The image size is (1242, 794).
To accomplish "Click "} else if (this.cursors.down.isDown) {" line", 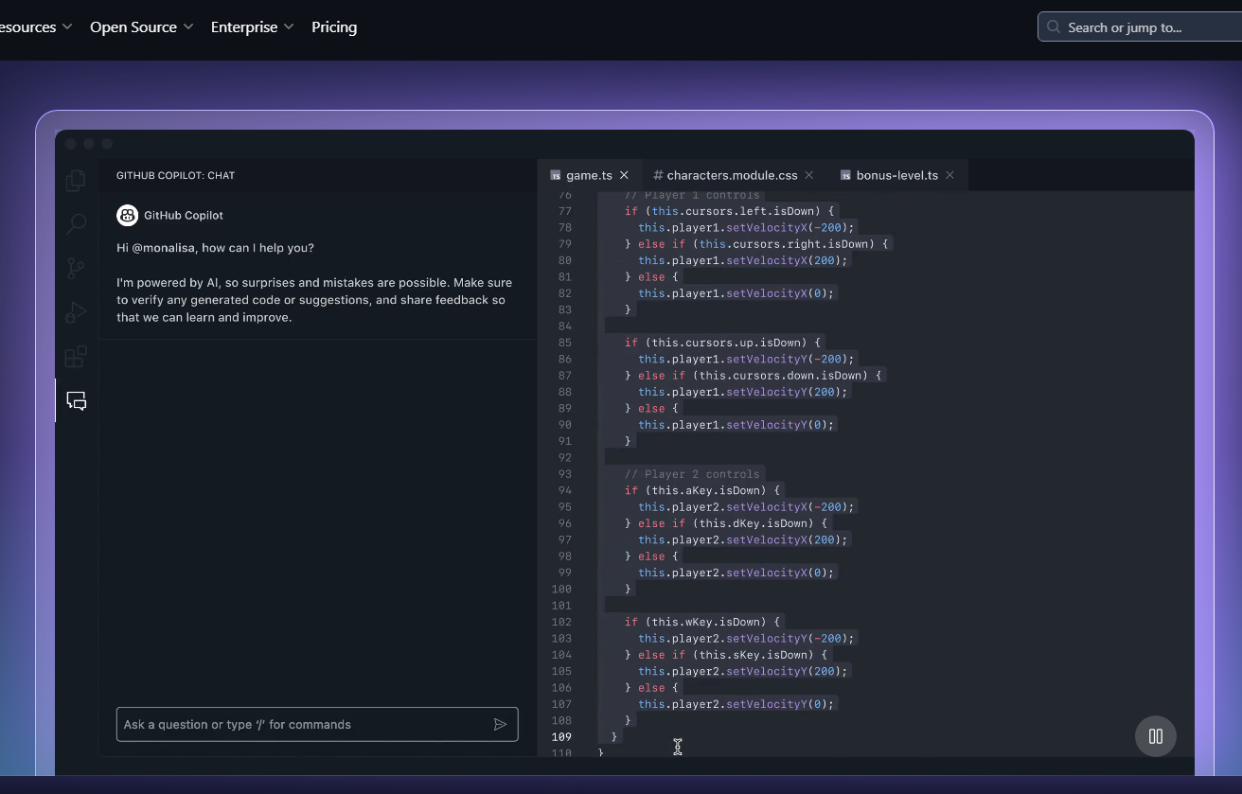I will pos(754,376).
